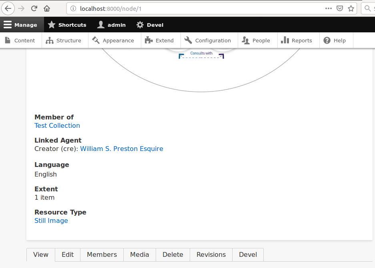Click the browser back arrow button
This screenshot has height=268, width=375.
coord(8,8)
